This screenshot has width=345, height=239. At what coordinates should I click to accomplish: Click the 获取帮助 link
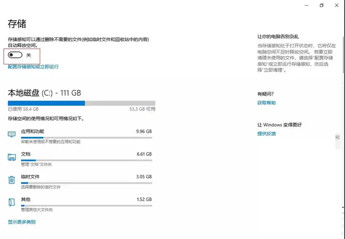pos(266,103)
